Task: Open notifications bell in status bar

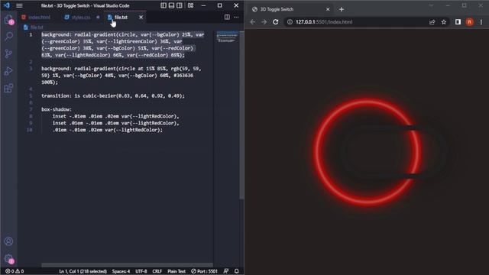Action: pos(236,271)
